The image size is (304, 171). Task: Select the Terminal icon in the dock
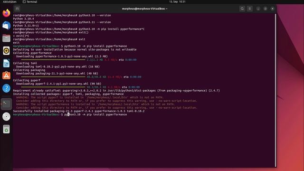pos(6,104)
